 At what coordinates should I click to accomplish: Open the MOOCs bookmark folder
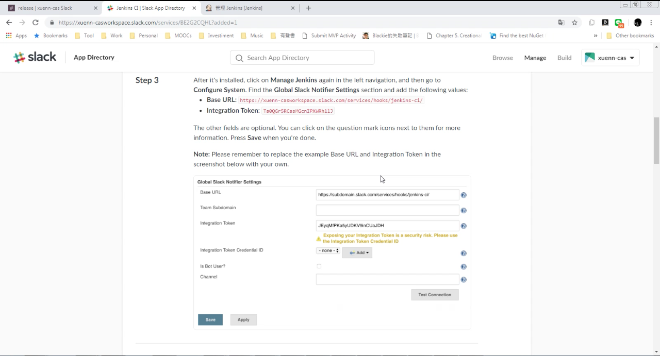click(178, 36)
